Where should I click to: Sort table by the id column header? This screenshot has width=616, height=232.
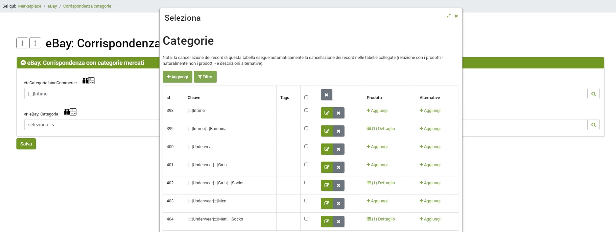[168, 98]
